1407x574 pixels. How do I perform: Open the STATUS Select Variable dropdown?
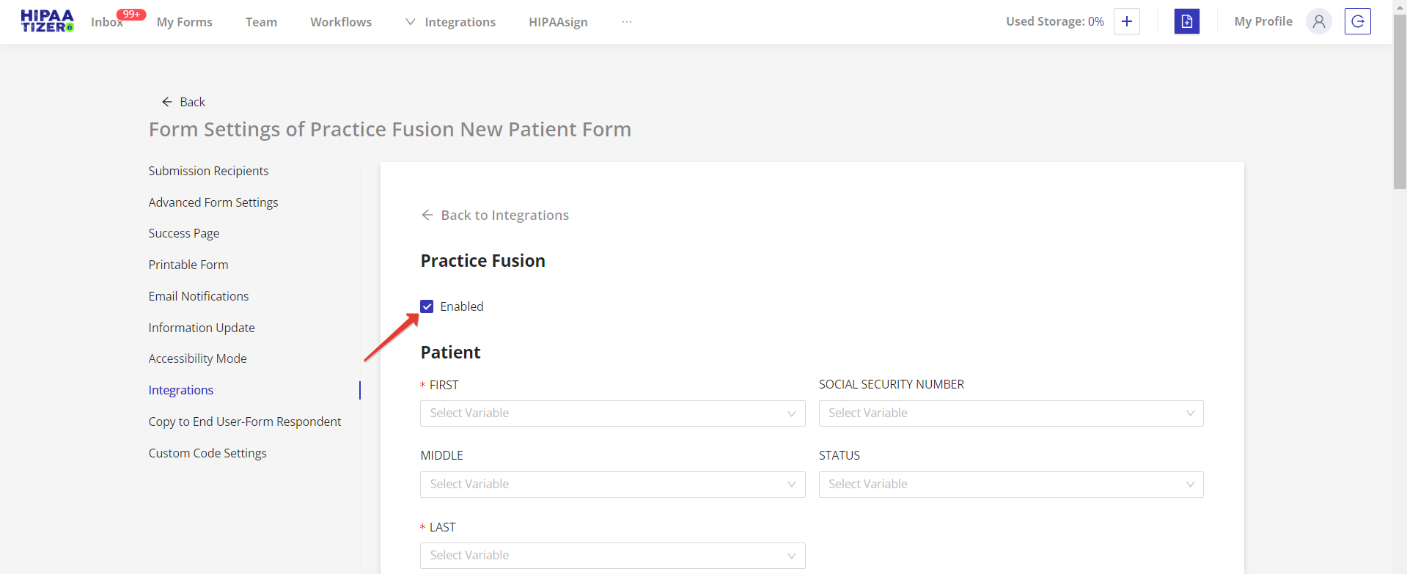(x=1010, y=485)
